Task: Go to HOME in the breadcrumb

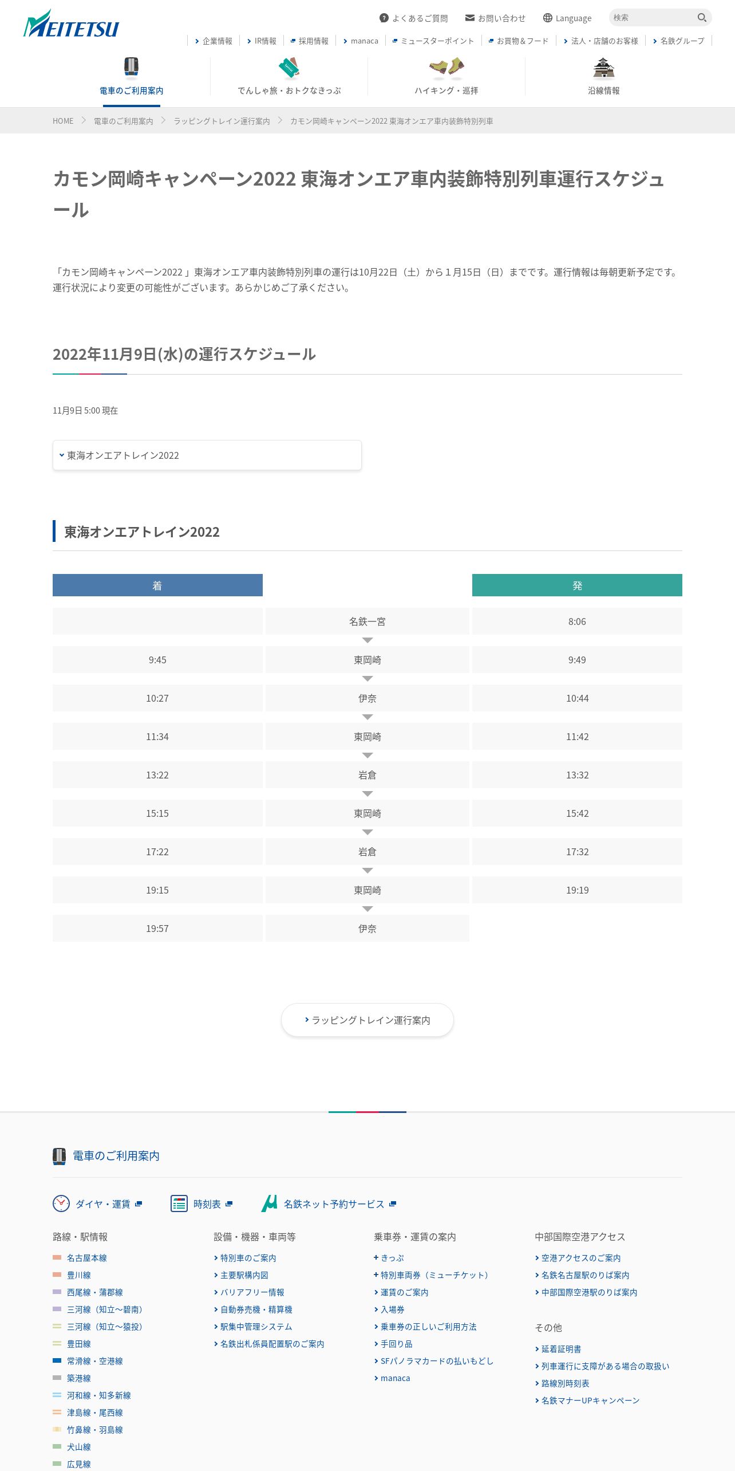Action: 63,121
